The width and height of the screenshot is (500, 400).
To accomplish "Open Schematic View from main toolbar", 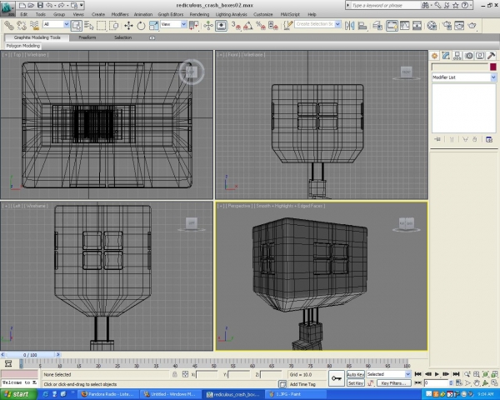I will 417,26.
